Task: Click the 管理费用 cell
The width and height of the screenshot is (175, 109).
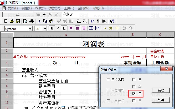Action: pos(56,92)
